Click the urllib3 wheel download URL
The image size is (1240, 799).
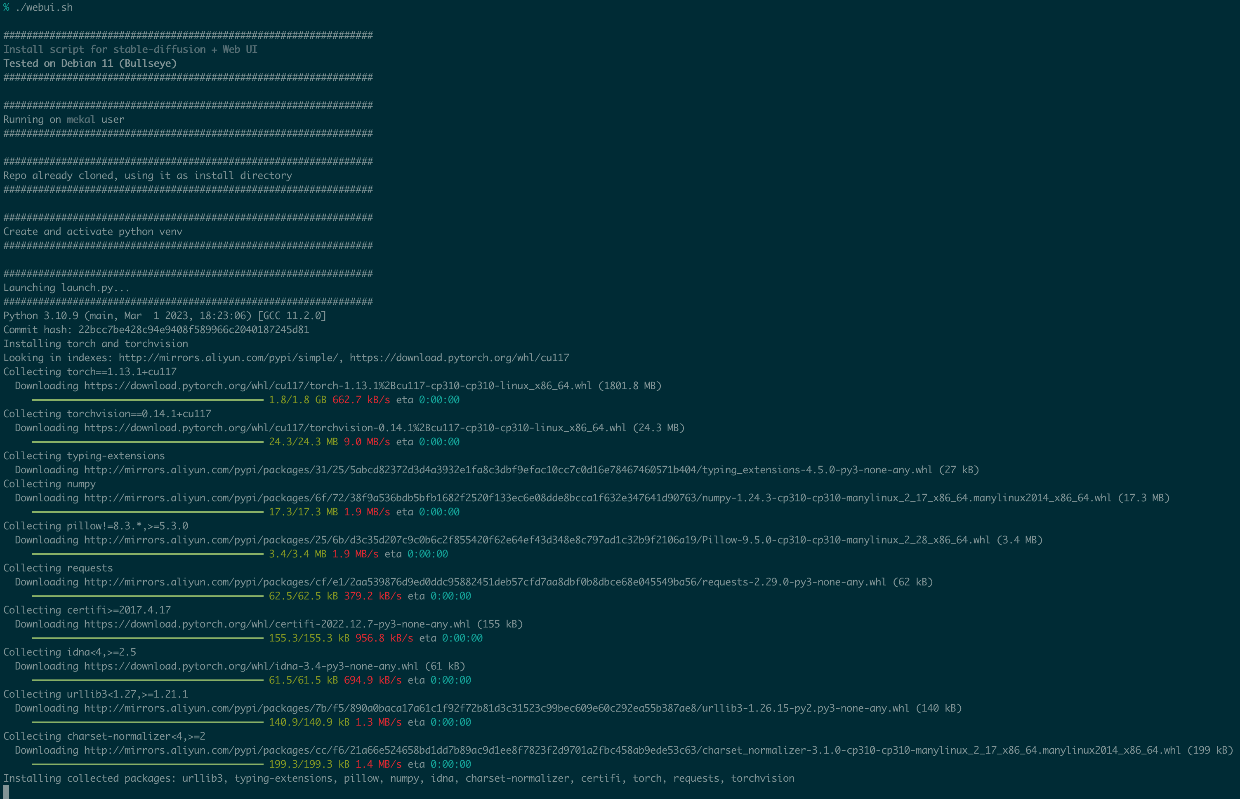tap(496, 708)
